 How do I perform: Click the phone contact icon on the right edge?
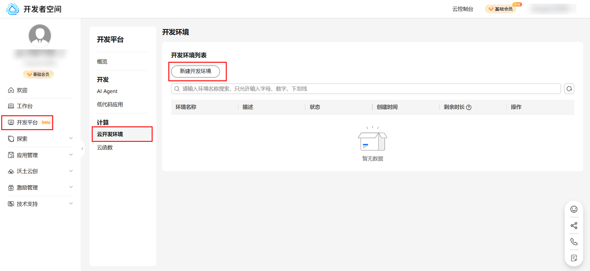[574, 241]
